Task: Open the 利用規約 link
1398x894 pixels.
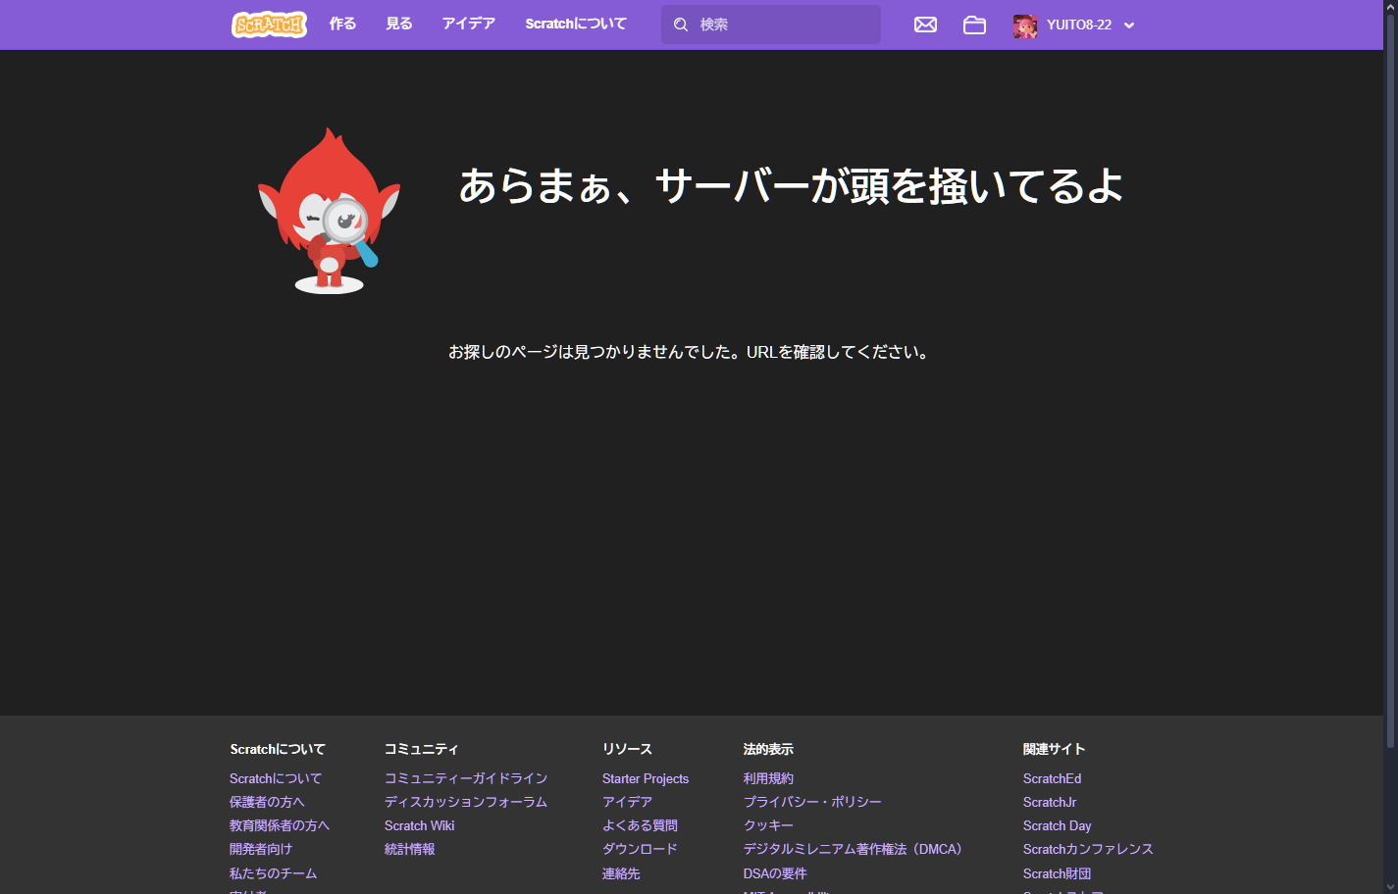Action: [768, 778]
